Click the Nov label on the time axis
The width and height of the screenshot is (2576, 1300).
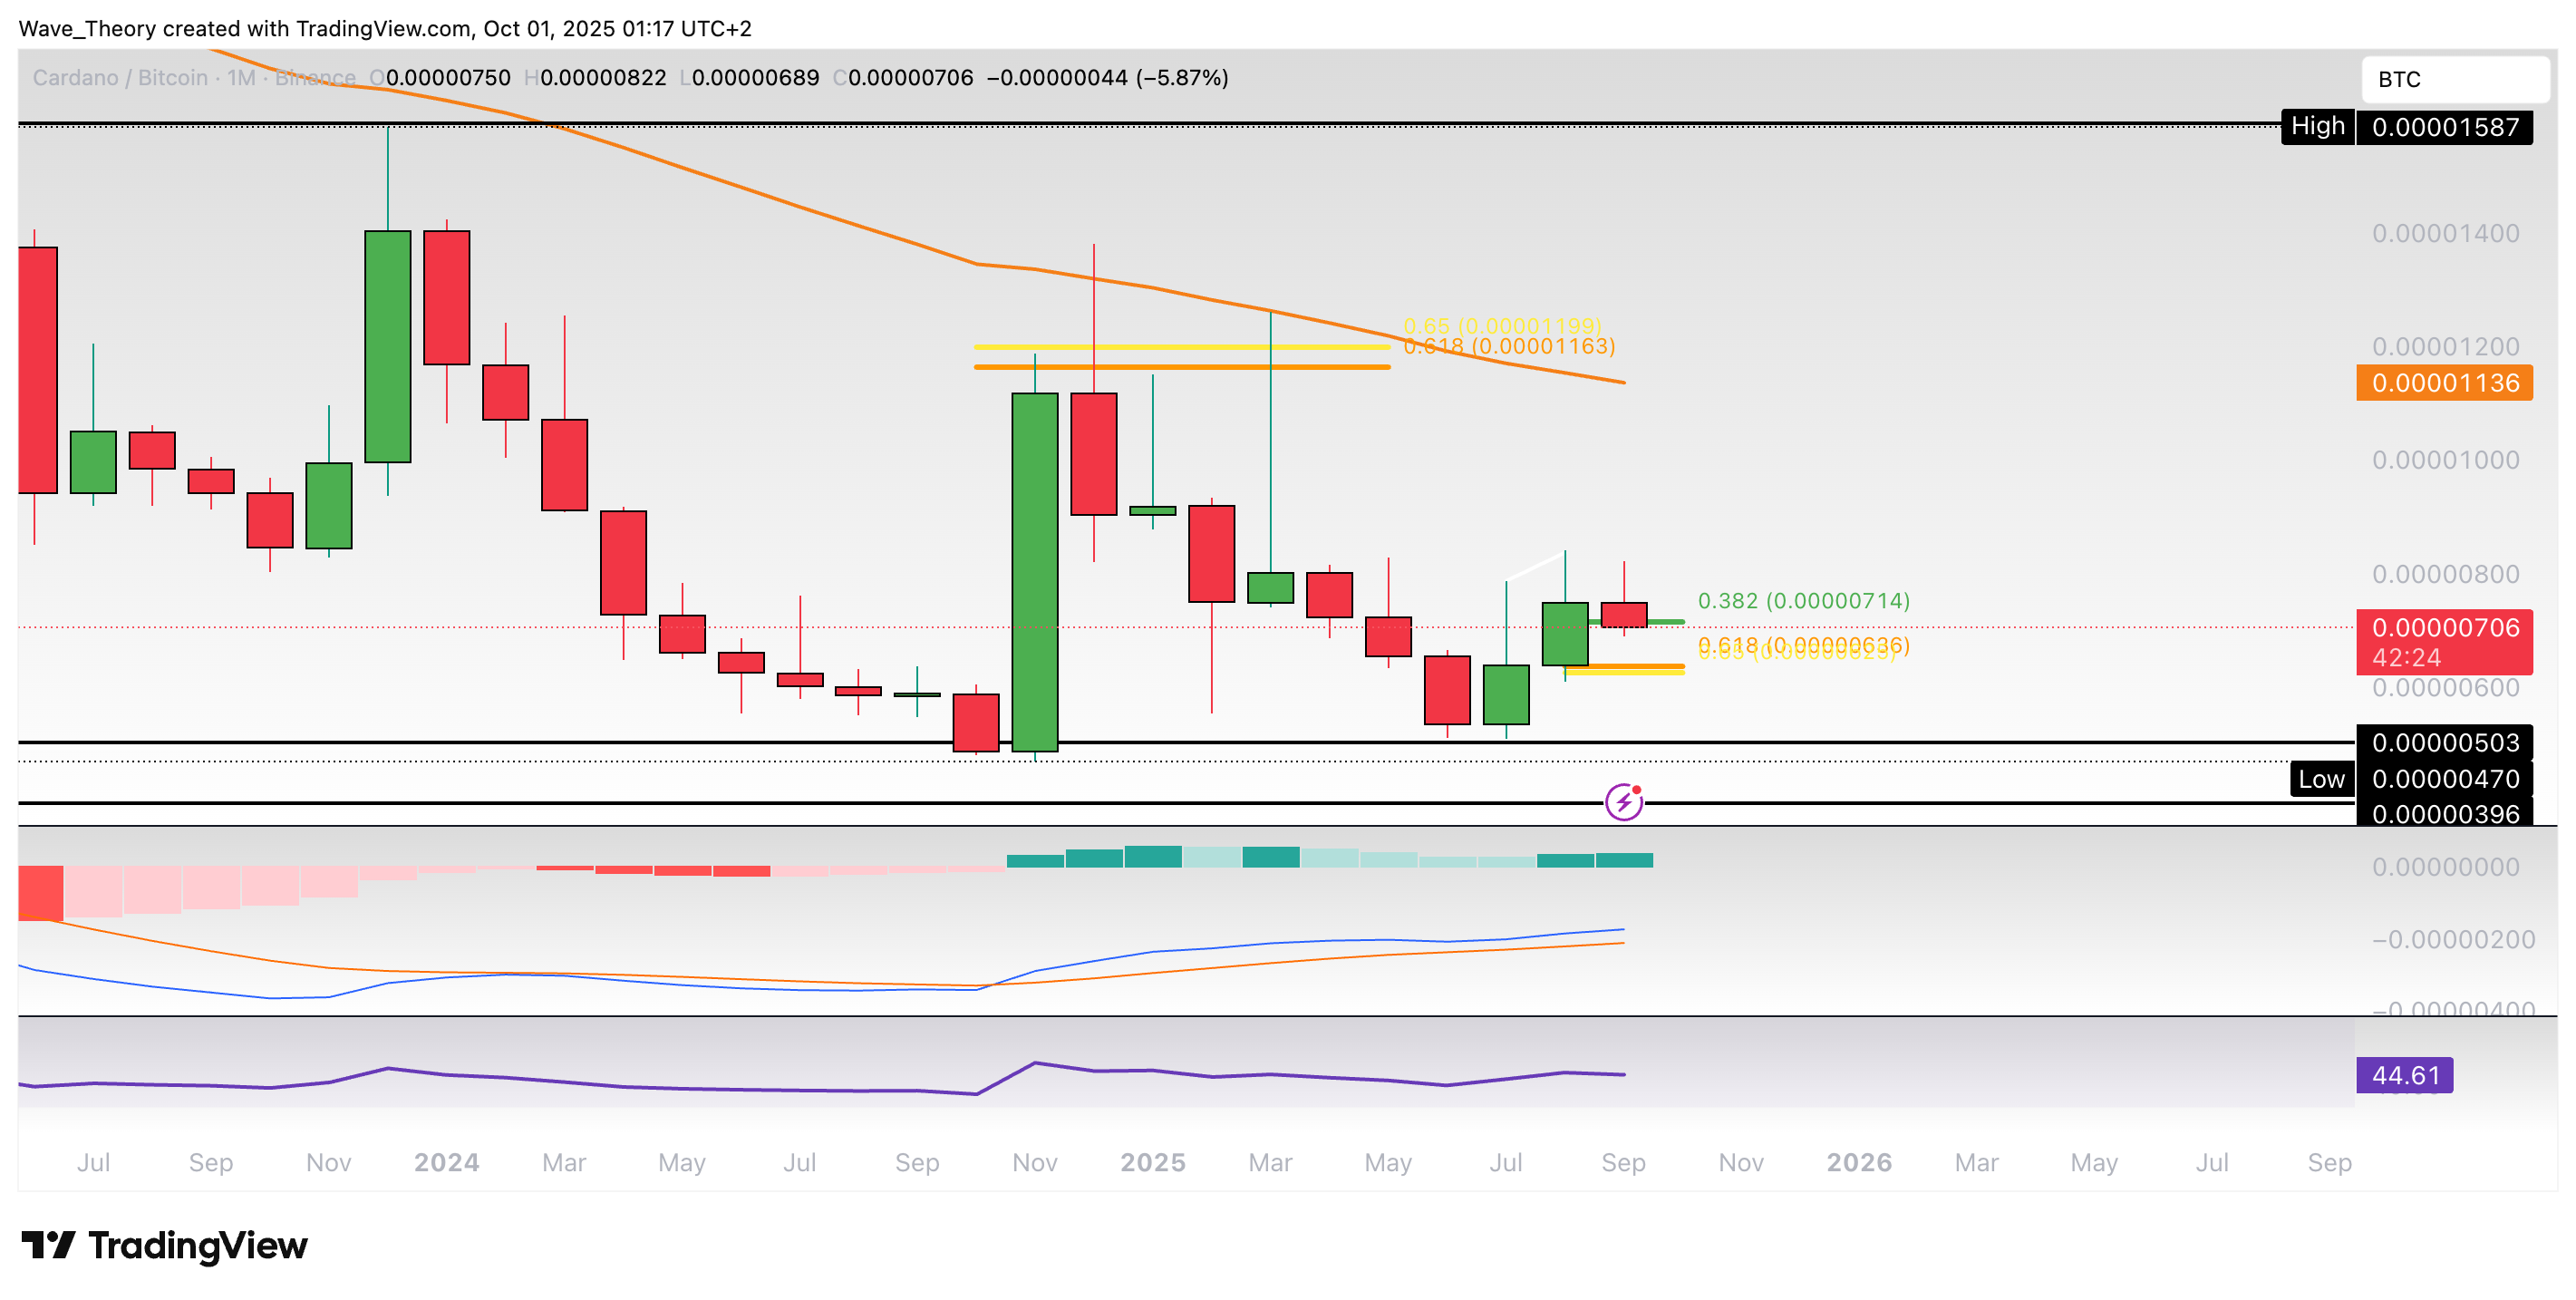point(1035,1162)
